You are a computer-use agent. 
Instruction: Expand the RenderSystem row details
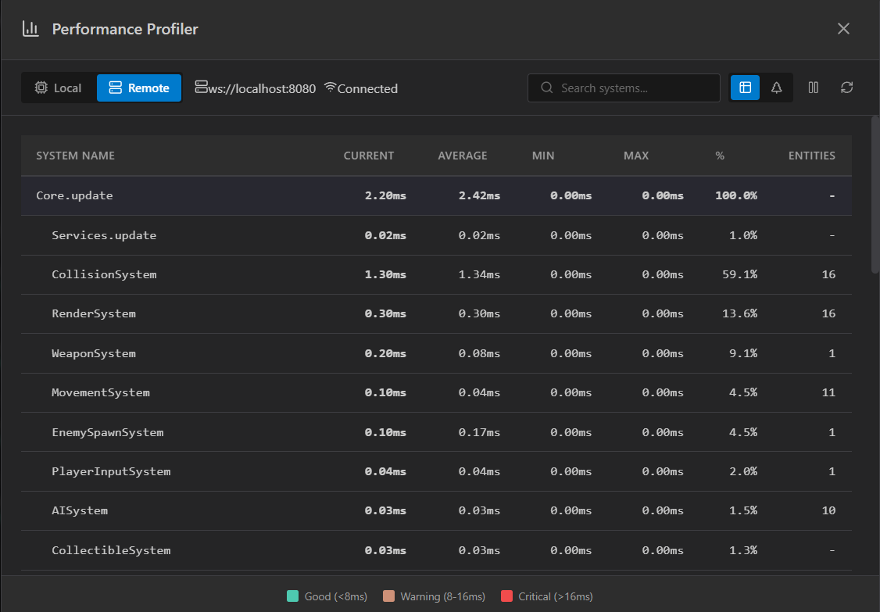click(94, 313)
